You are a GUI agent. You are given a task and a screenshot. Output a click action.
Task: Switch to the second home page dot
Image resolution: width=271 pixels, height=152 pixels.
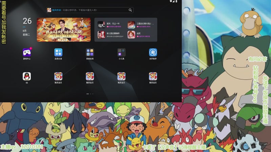pos(90,94)
